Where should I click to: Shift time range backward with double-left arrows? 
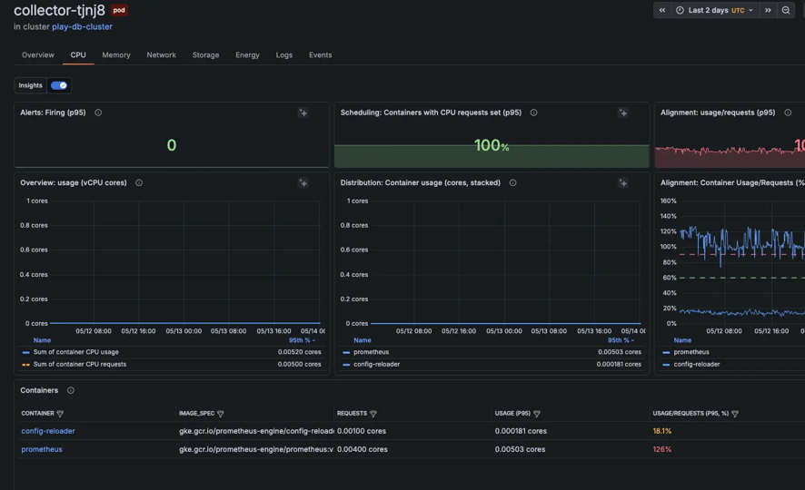click(662, 10)
